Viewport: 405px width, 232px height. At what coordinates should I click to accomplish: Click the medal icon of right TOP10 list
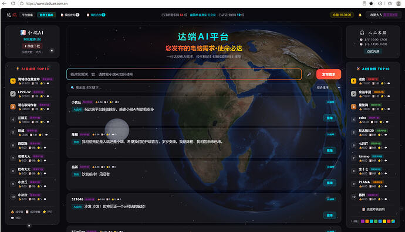358,69
